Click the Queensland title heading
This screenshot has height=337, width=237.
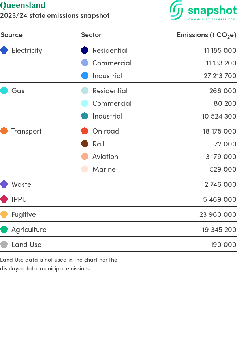coord(23,6)
